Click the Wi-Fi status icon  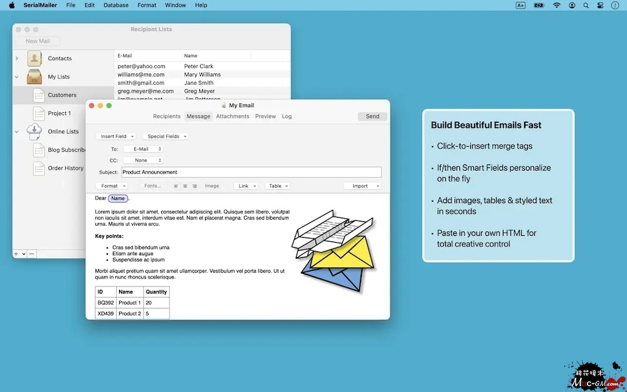[557, 5]
